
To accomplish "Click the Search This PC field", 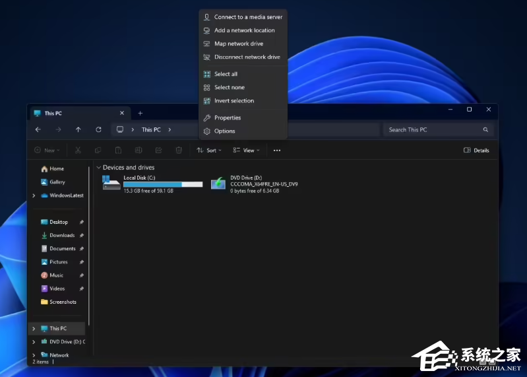I will point(438,129).
